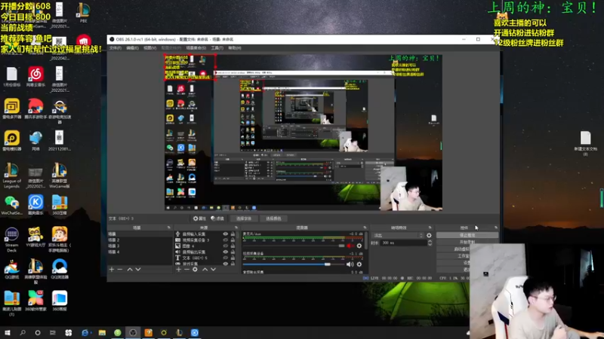This screenshot has width=604, height=339.
Task: Open the 文件(F) menu in OBS
Action: (x=116, y=48)
